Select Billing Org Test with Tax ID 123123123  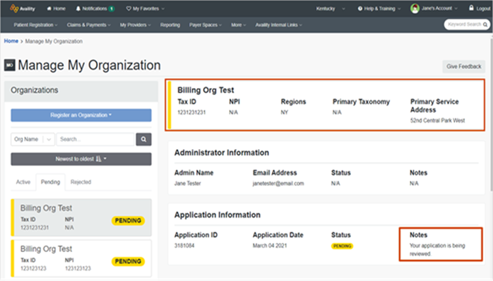[81, 258]
